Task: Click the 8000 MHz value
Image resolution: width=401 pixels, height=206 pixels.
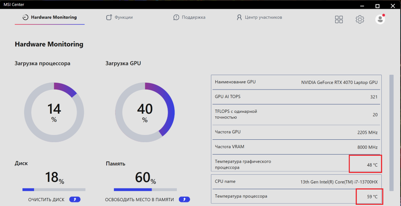Action: [367, 147]
